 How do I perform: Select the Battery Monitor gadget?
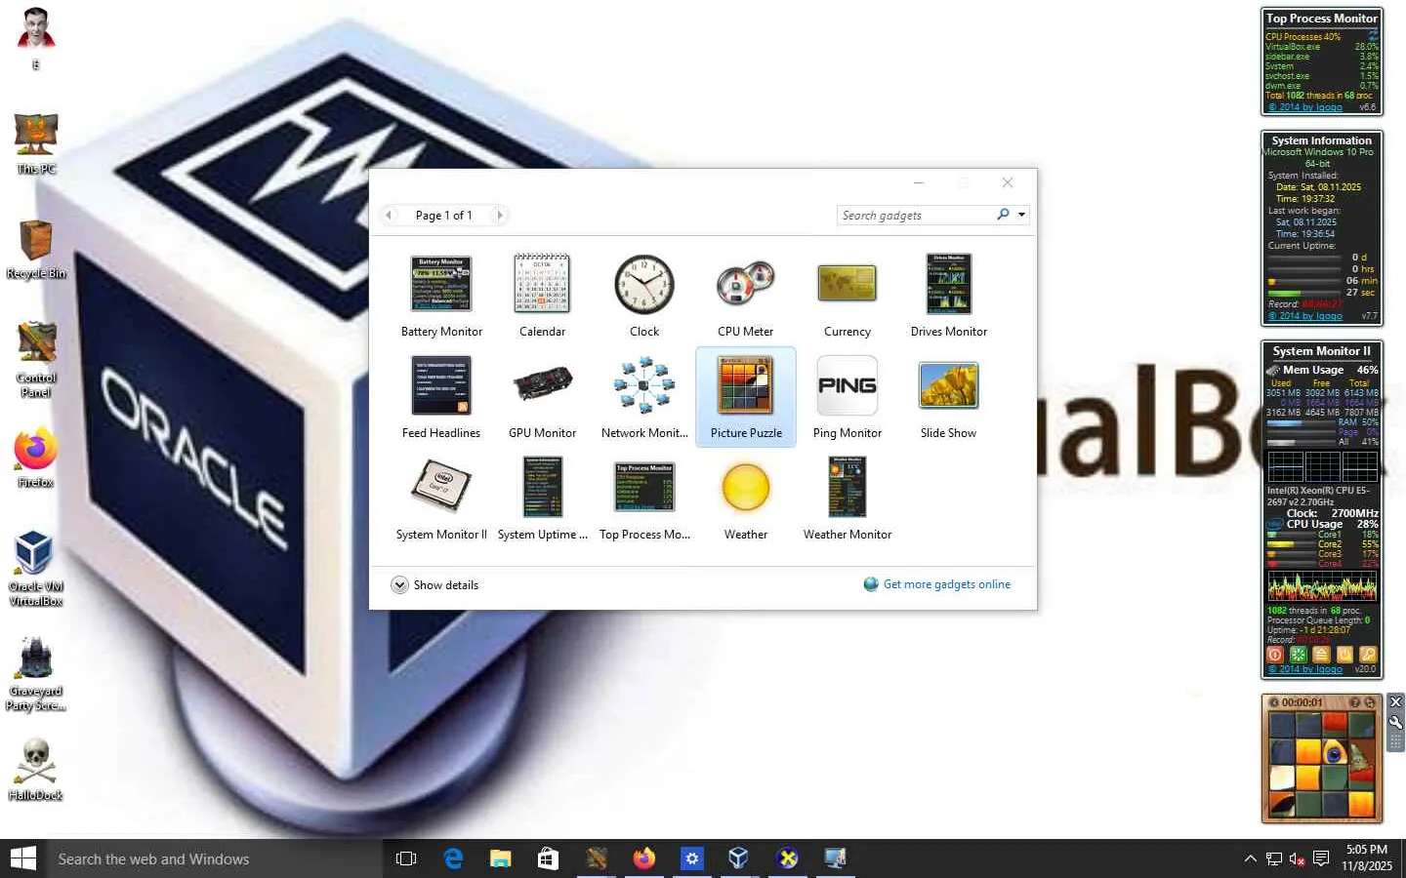coord(441,296)
